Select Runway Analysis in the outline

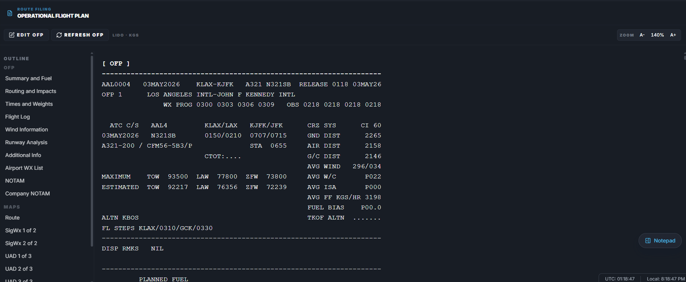click(x=26, y=142)
